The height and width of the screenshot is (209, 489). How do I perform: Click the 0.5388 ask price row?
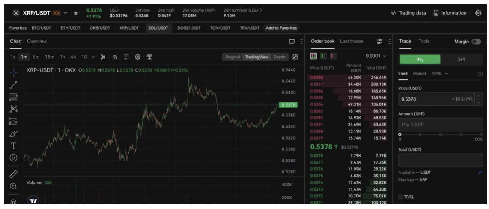(347, 78)
